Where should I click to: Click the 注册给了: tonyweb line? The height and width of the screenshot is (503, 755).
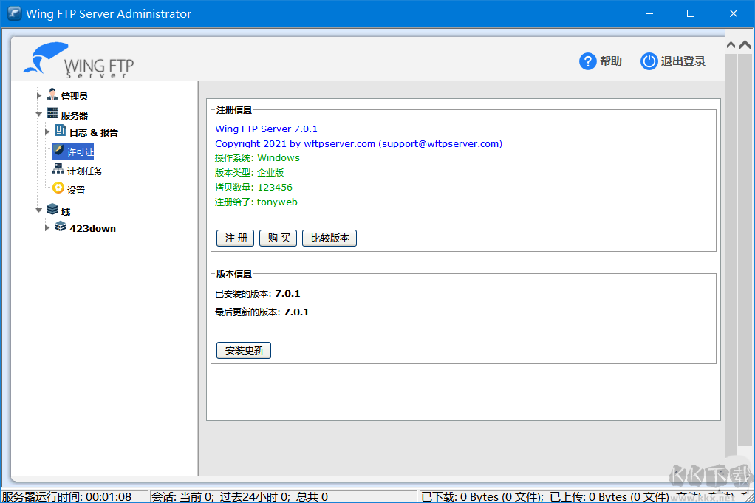click(x=256, y=202)
